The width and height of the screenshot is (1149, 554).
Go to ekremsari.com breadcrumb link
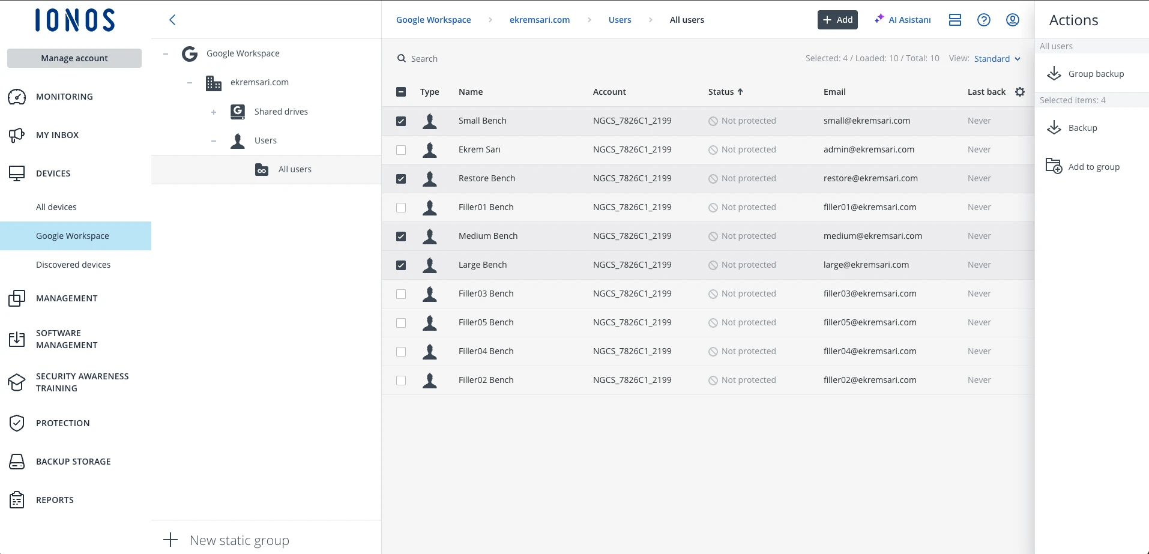pyautogui.click(x=540, y=20)
